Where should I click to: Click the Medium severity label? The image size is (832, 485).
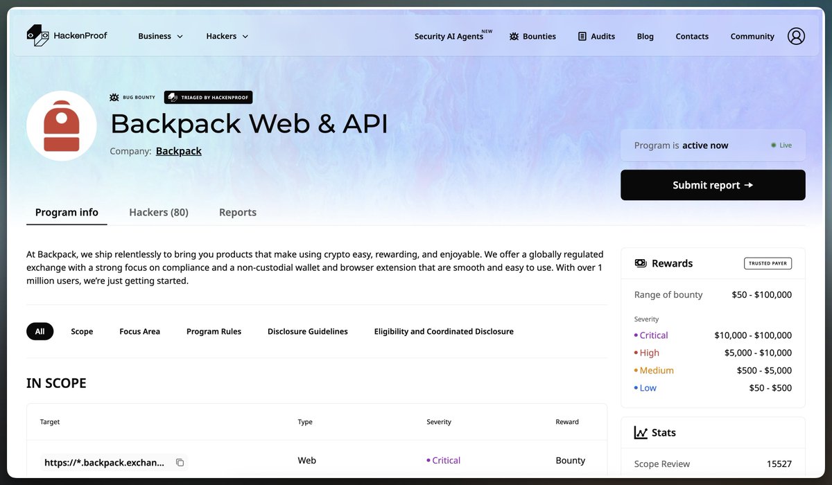click(654, 371)
